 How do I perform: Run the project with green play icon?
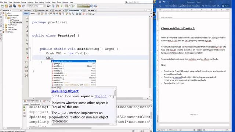(x=62, y=6)
